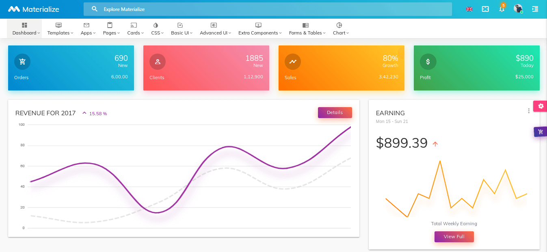Click the CSS contrast icon
The height and width of the screenshot is (252, 547).
[x=156, y=25]
